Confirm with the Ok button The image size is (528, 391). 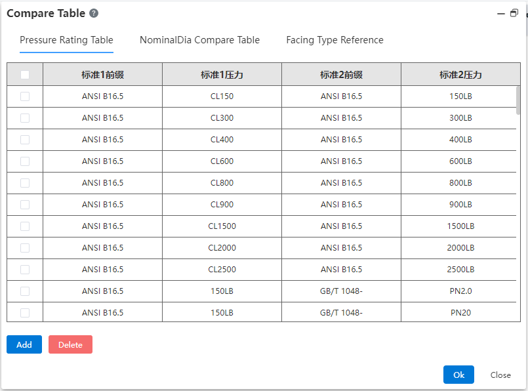[458, 375]
